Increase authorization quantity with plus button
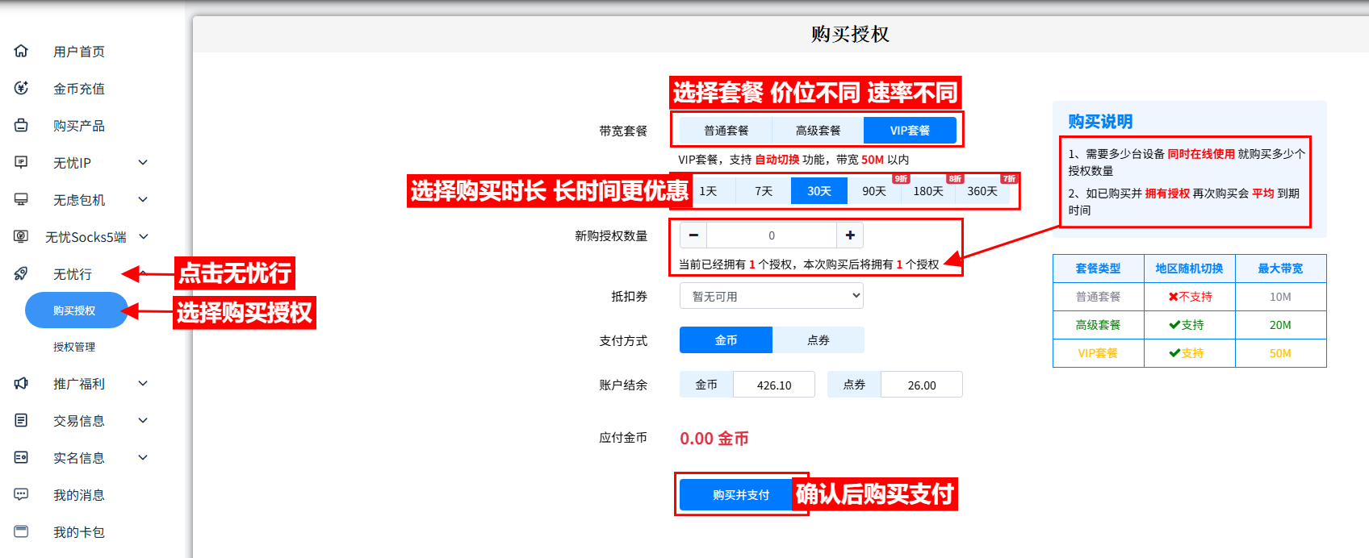1369x558 pixels. tap(850, 235)
